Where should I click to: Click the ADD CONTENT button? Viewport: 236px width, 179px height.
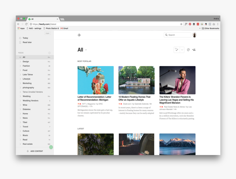click(35, 151)
